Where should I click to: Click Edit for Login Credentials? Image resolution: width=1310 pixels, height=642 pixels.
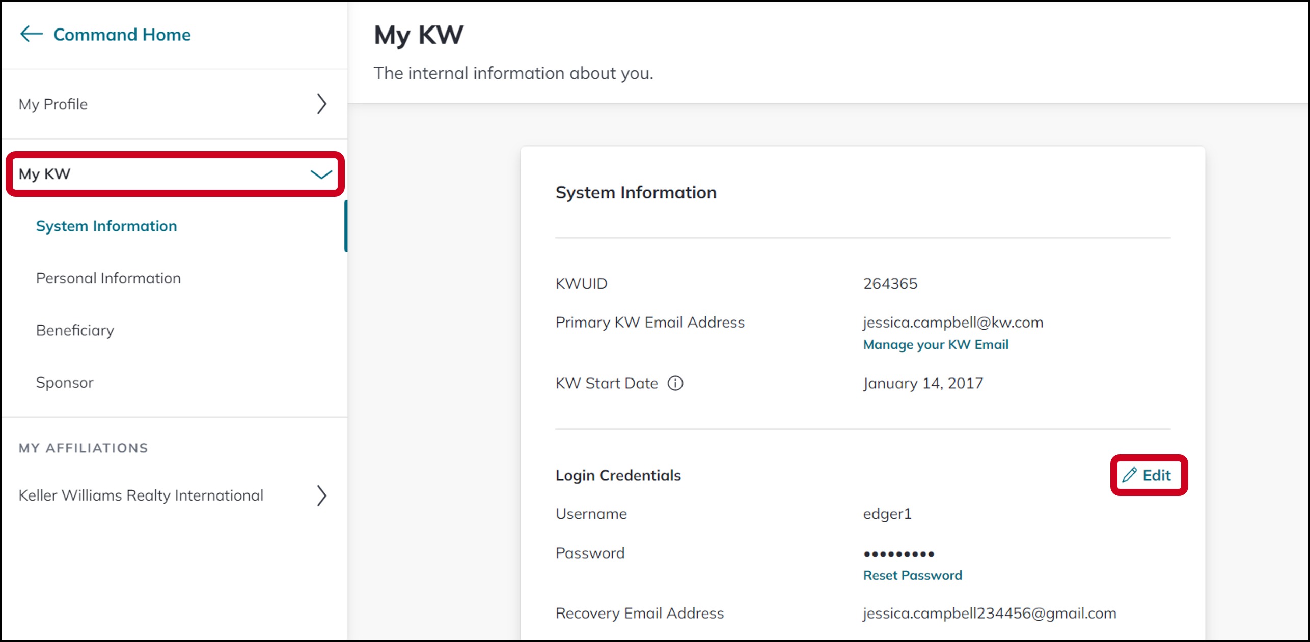[x=1149, y=475]
